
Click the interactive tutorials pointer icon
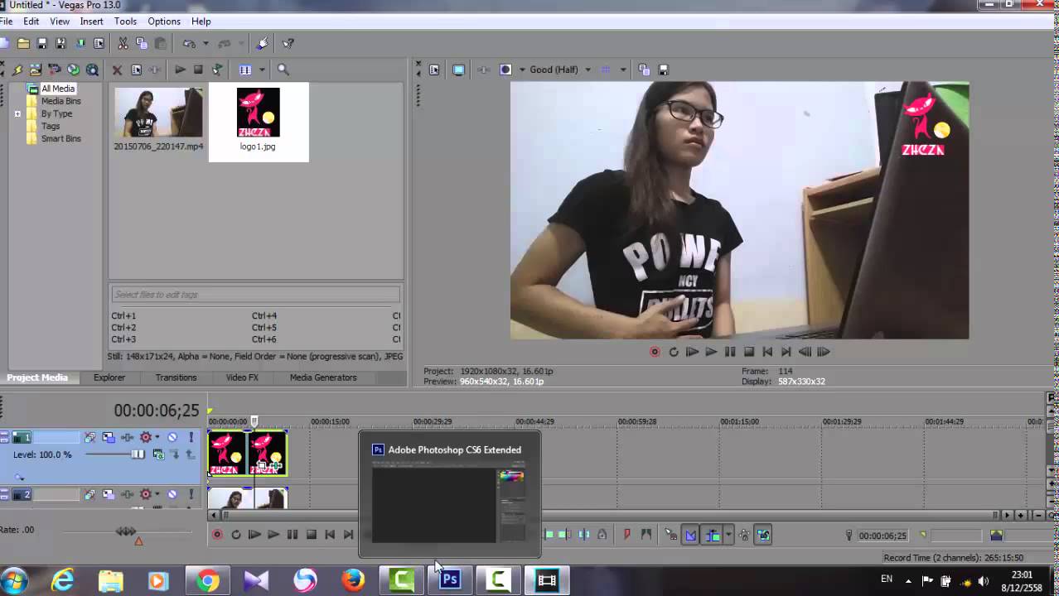[263, 44]
